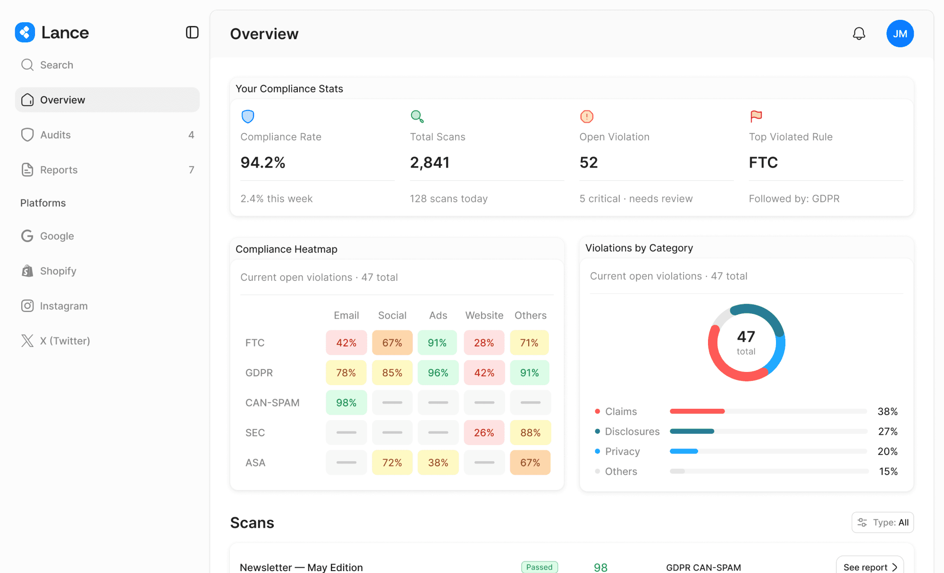This screenshot has width=944, height=573.
Task: Click See report for the Newsletter scan
Action: point(869,567)
